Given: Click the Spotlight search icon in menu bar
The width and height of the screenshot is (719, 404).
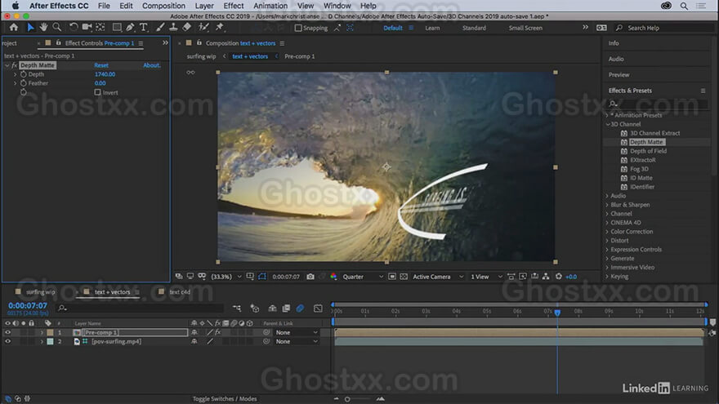Looking at the screenshot, I should coord(684,6).
